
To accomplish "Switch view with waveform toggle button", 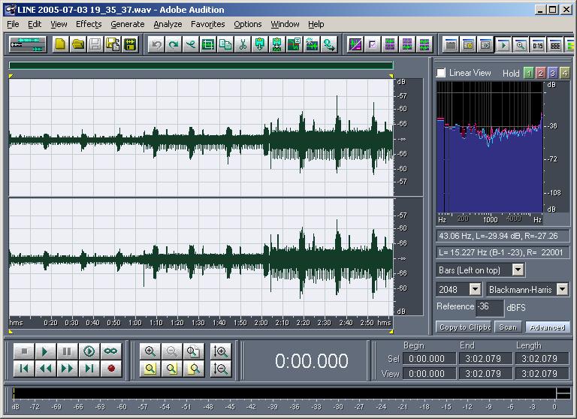I will click(28, 44).
